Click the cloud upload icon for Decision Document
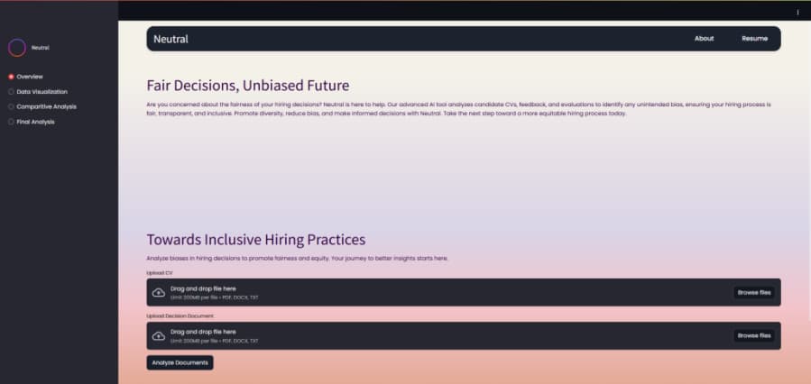811x384 pixels. [x=159, y=335]
